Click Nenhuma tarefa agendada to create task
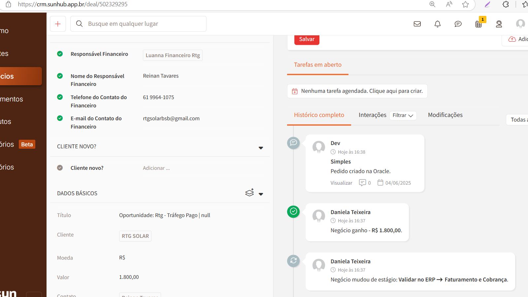This screenshot has width=528, height=297. click(x=362, y=91)
